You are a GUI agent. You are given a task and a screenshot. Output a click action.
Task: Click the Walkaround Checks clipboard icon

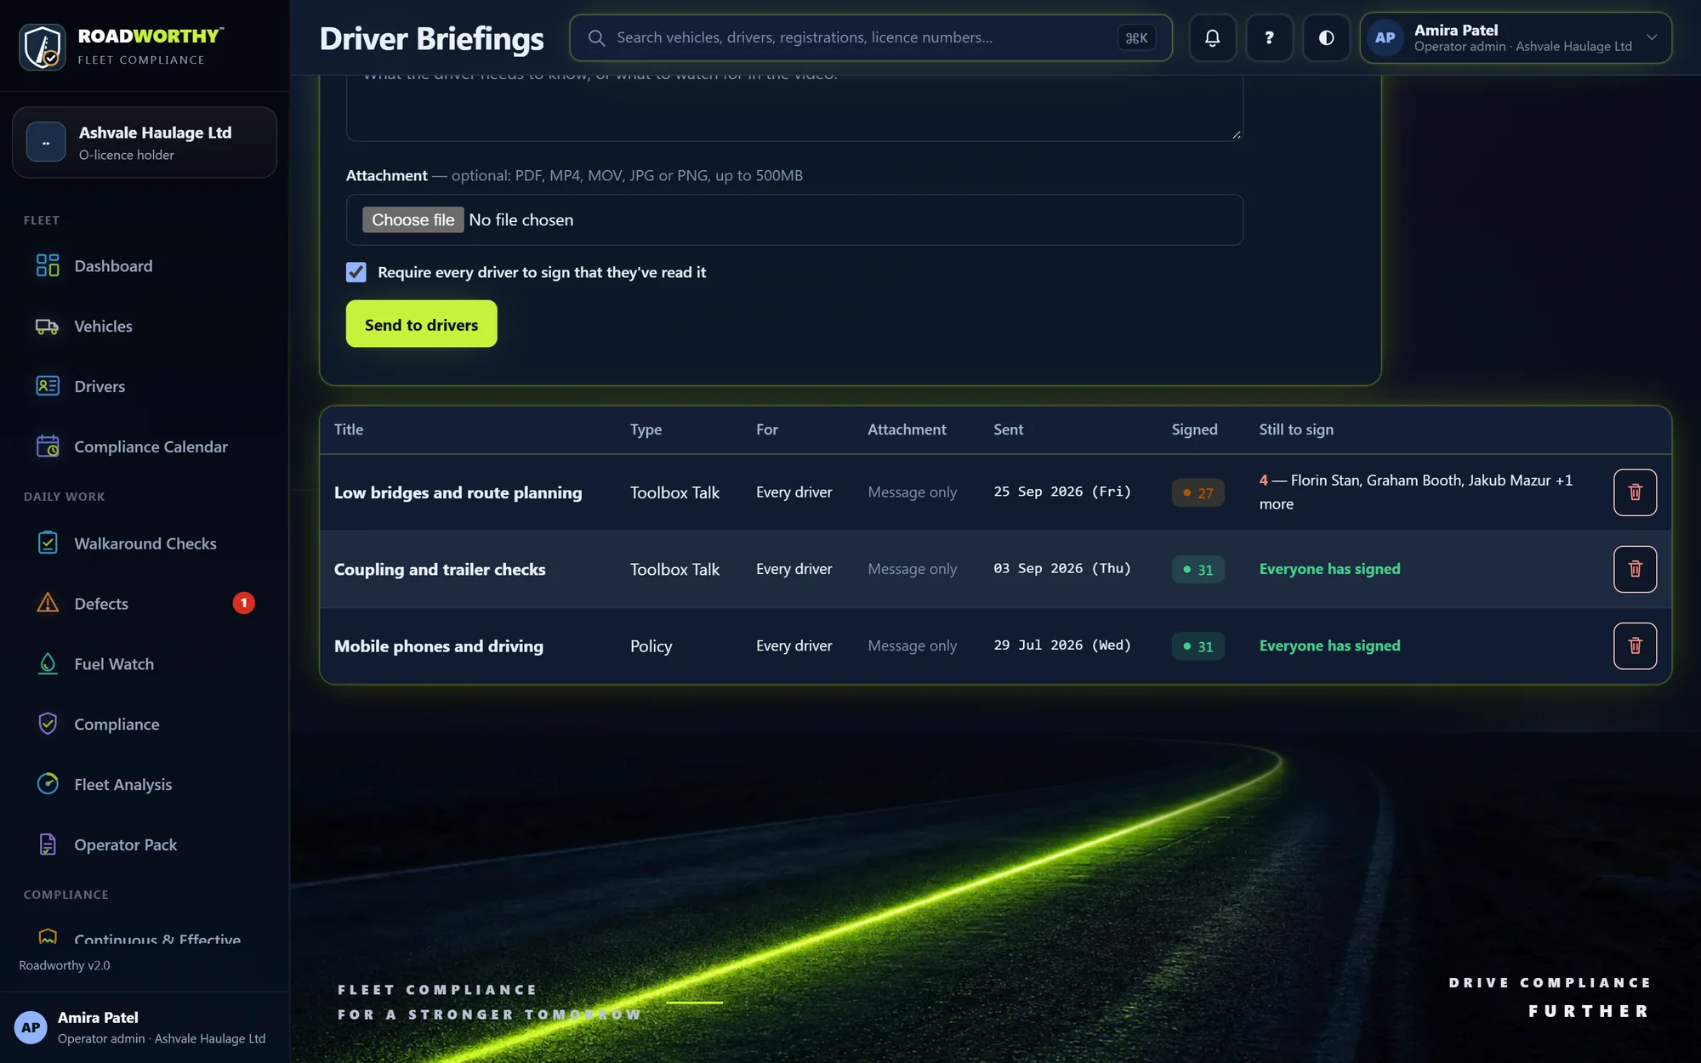click(48, 543)
